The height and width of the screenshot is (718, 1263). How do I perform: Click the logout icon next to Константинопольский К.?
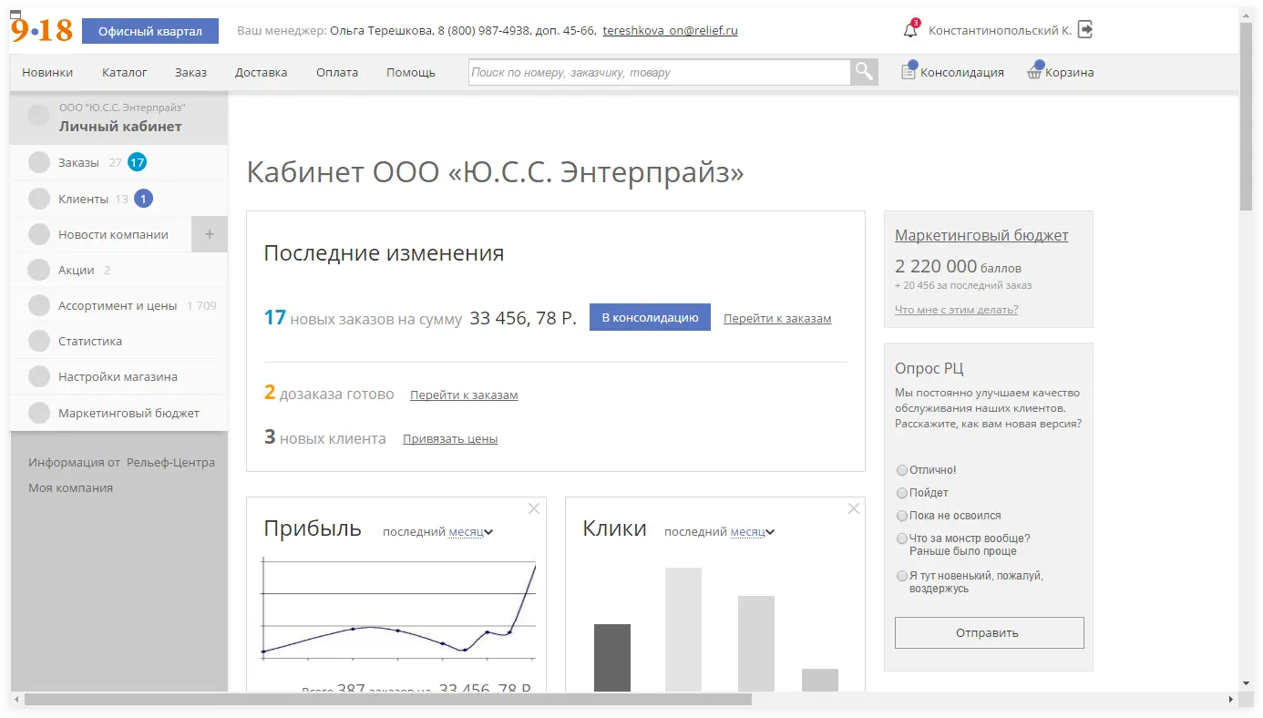click(x=1085, y=29)
